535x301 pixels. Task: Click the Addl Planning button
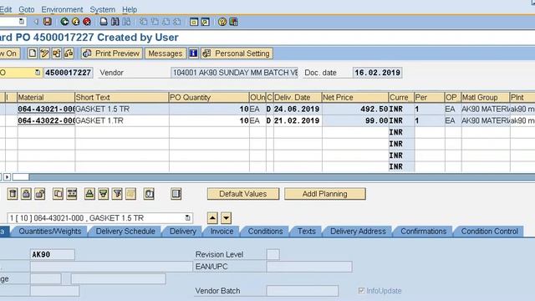[325, 194]
